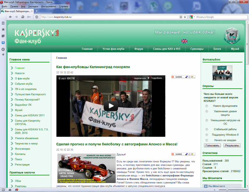
Task: Select the Нового функционала poll option
Action: tap(207, 106)
